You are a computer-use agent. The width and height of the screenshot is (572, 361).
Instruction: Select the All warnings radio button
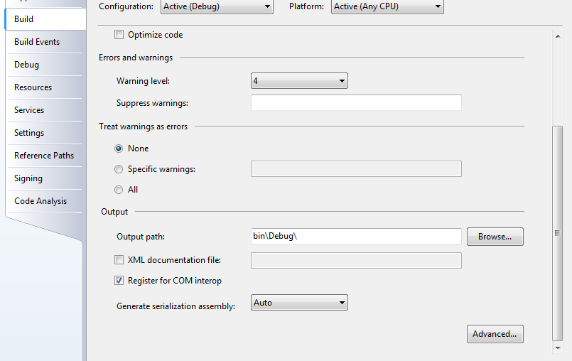(119, 190)
